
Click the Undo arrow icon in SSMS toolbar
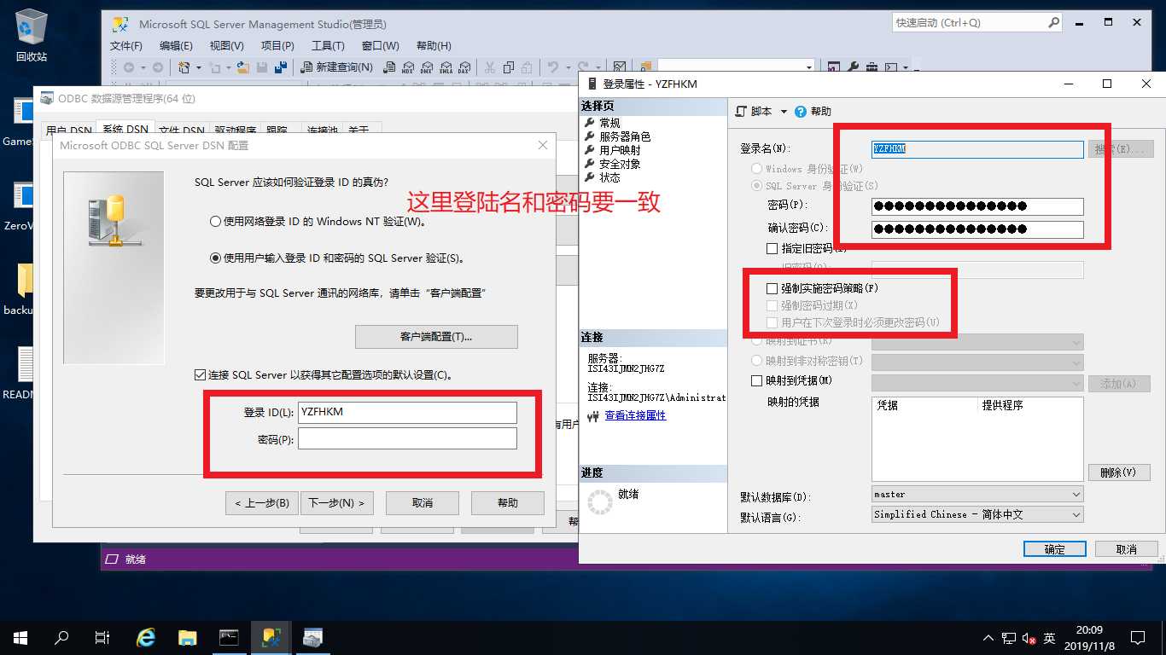[553, 67]
